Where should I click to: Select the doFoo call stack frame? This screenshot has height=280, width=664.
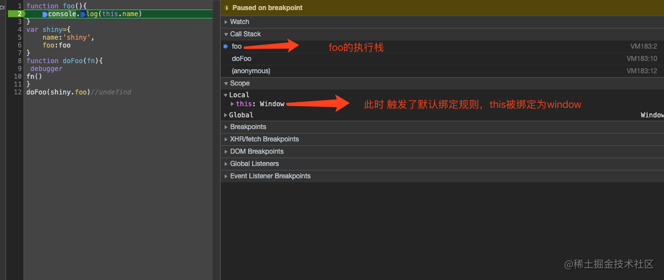tap(442, 59)
